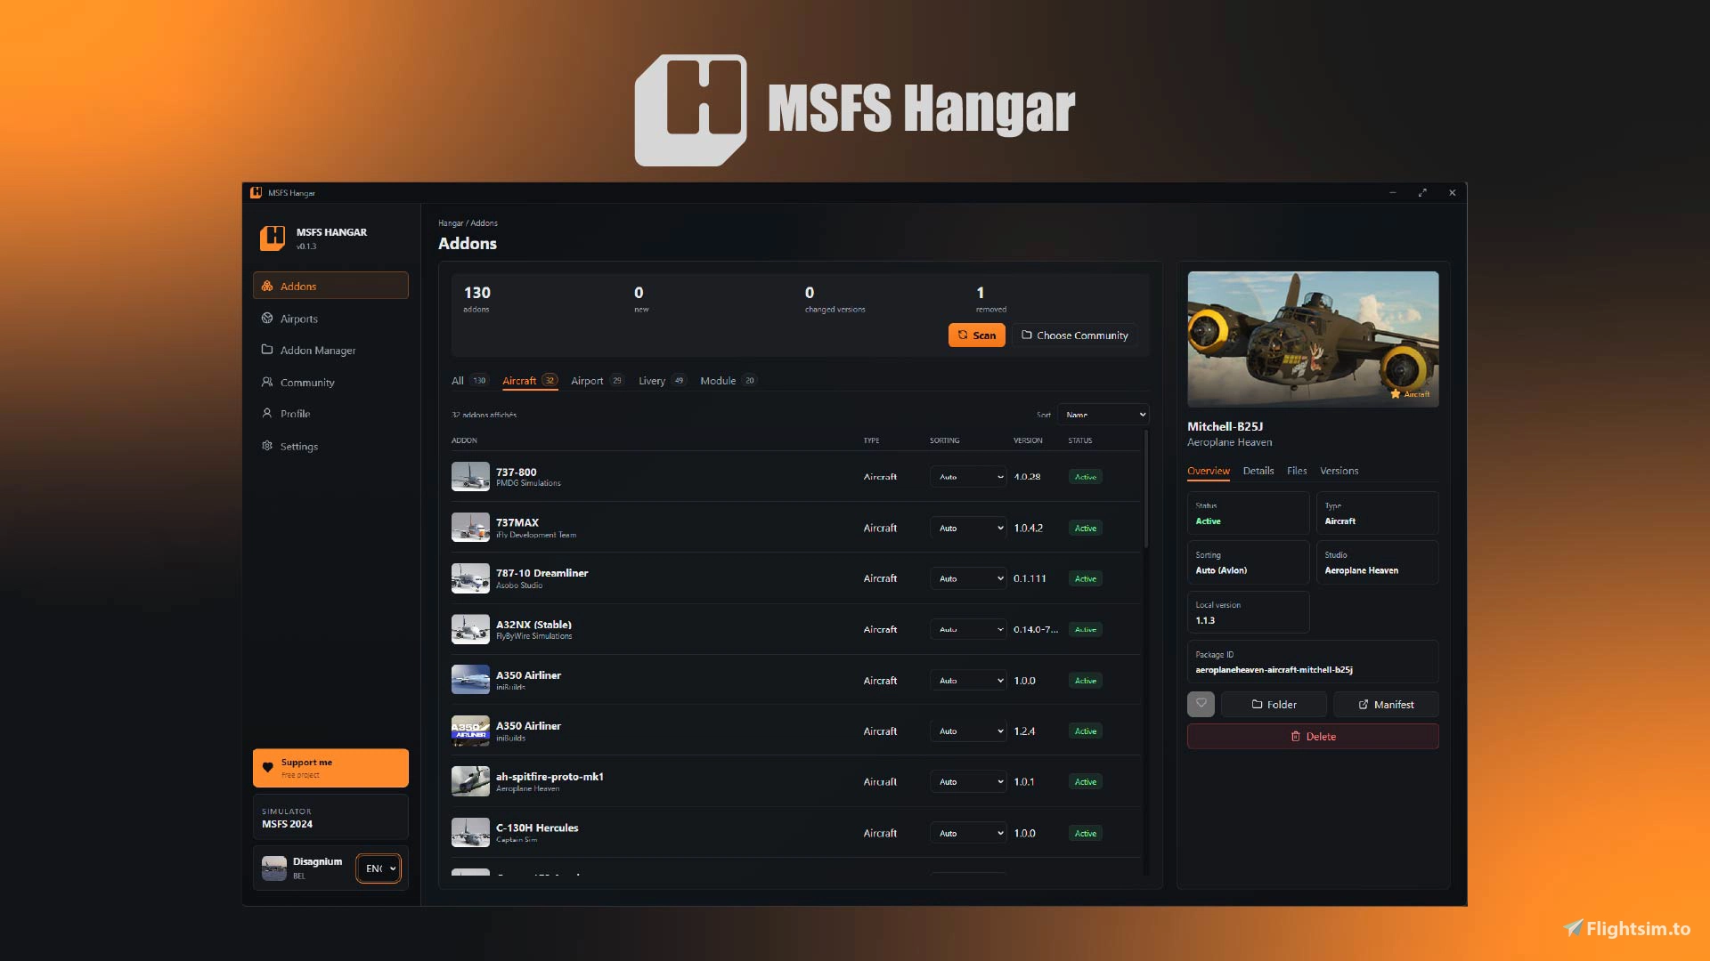The image size is (1710, 961).
Task: Click the addon list vertical scrollbar
Action: pyautogui.click(x=1146, y=489)
